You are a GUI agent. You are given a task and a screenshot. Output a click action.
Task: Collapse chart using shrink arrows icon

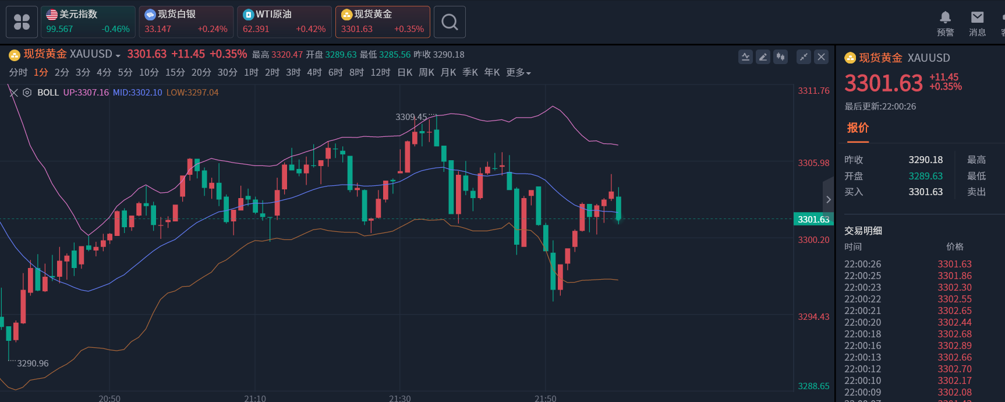pyautogui.click(x=804, y=57)
